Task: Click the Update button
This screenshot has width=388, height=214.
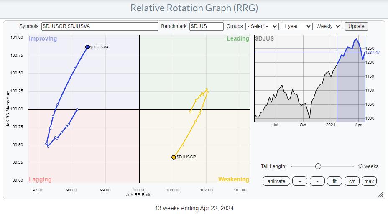Action: click(x=356, y=26)
